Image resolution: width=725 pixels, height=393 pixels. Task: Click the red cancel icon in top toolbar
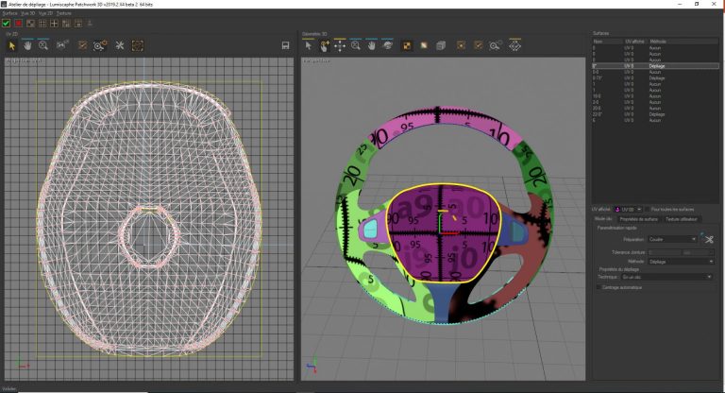click(x=18, y=23)
